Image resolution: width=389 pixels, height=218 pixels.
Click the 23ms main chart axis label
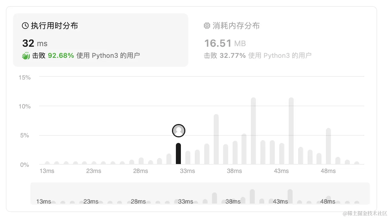pyautogui.click(x=94, y=171)
